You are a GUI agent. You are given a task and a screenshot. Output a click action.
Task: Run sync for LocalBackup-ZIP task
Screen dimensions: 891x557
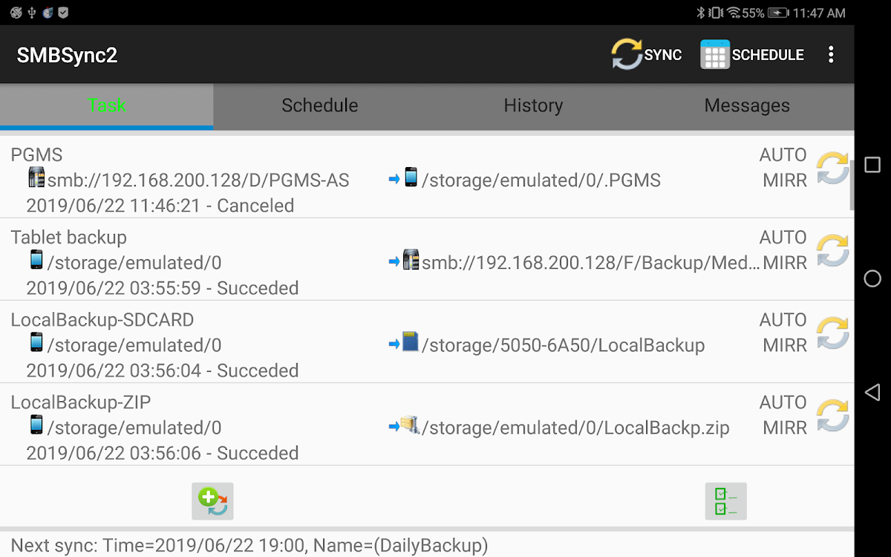pyautogui.click(x=832, y=415)
